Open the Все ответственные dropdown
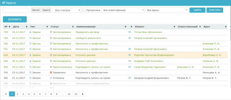 click(123, 10)
